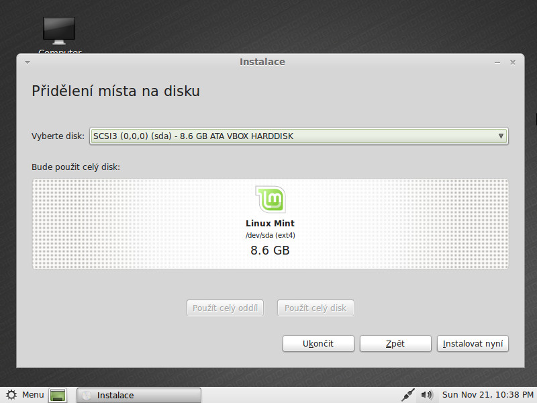This screenshot has width=537, height=403.
Task: Expand the Vyberte disk drop-down arrow
Action: click(x=501, y=136)
